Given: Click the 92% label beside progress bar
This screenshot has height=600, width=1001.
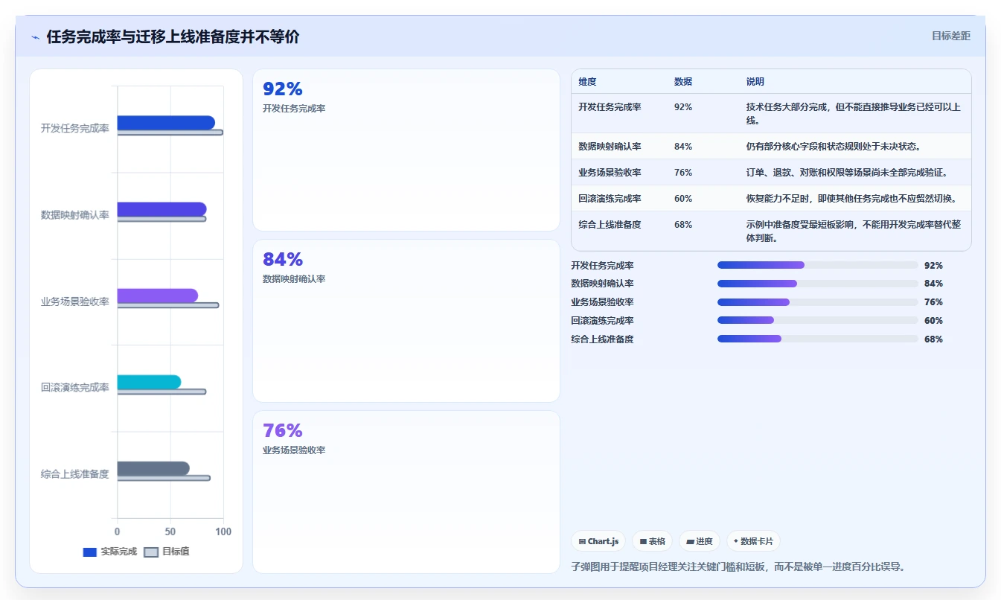Looking at the screenshot, I should [x=933, y=265].
